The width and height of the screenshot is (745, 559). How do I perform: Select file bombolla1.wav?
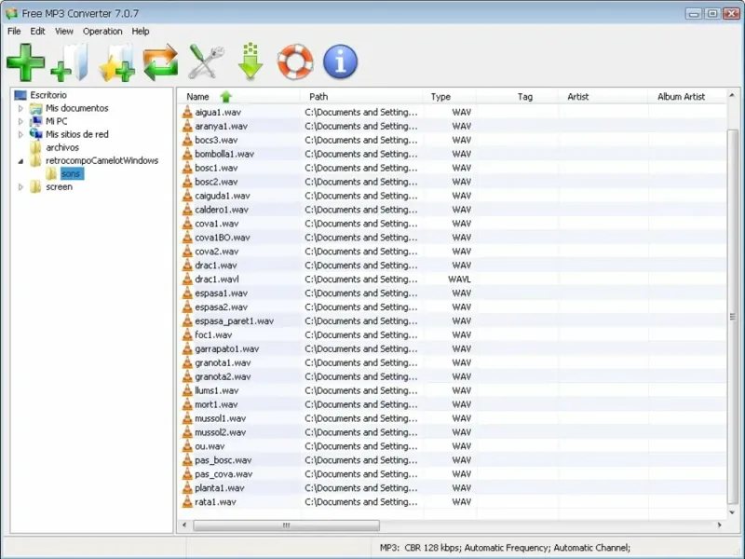click(224, 154)
